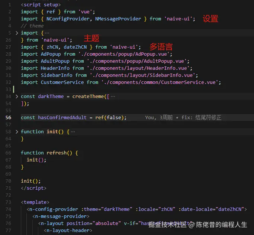254x235 pixels.
Task: Click the CustomerService.vue import path
Action: pyautogui.click(x=160, y=82)
